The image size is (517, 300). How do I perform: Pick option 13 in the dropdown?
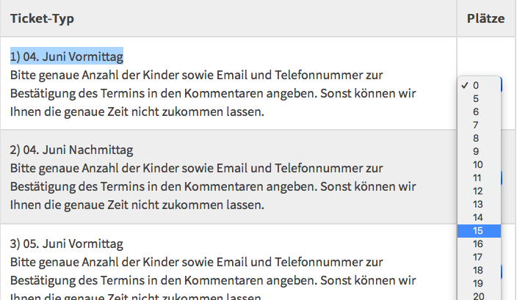479,204
